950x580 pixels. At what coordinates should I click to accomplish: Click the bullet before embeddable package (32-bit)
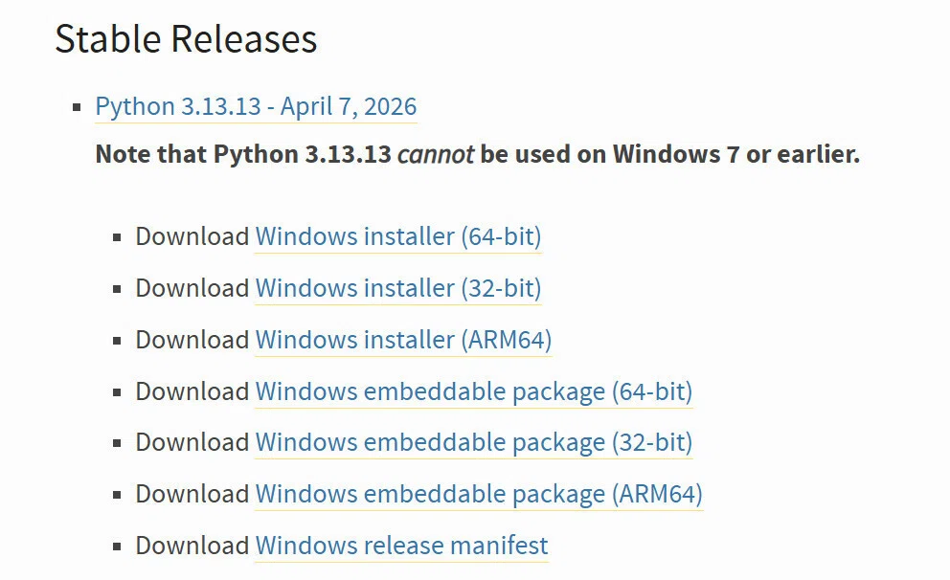tap(117, 444)
